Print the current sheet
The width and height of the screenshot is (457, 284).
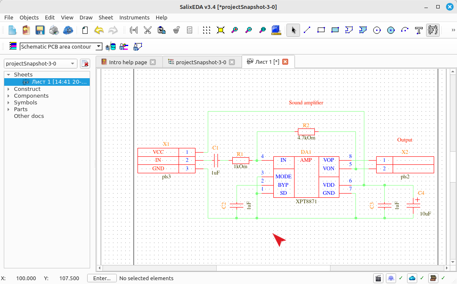[54, 30]
